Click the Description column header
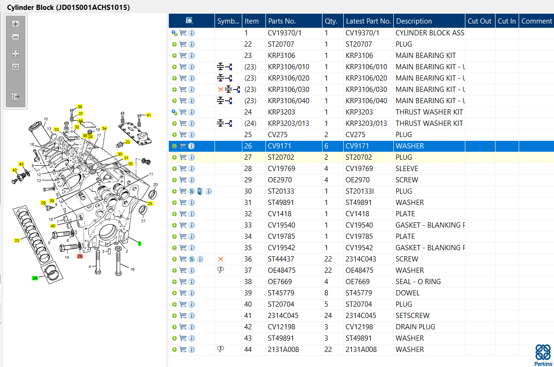The width and height of the screenshot is (554, 367). click(414, 21)
